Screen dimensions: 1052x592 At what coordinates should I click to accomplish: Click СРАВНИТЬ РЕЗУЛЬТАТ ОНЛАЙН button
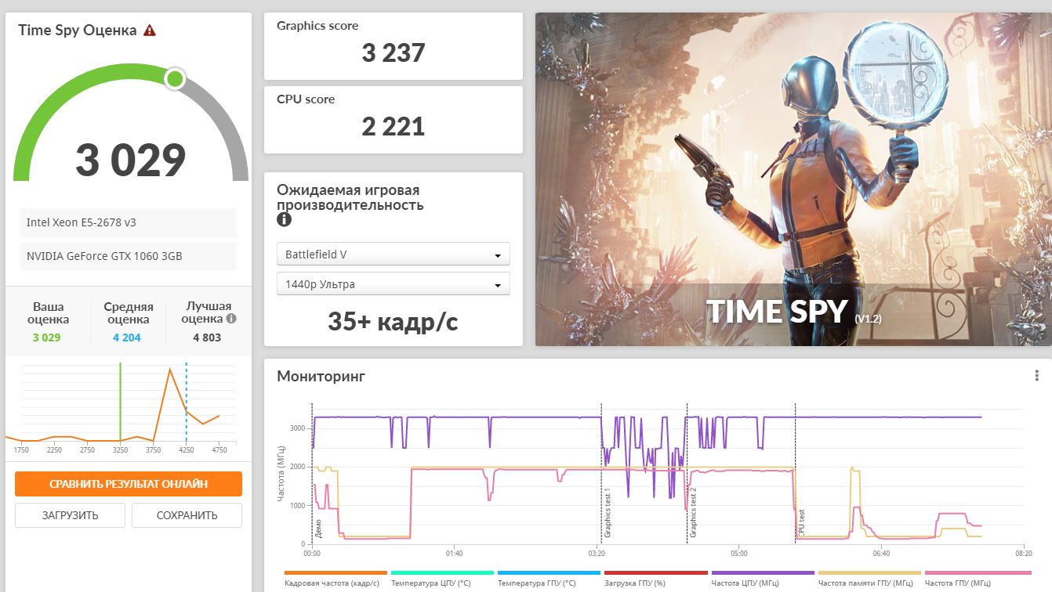(x=129, y=484)
